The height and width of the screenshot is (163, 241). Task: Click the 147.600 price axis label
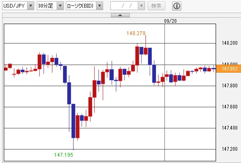coord(230,107)
